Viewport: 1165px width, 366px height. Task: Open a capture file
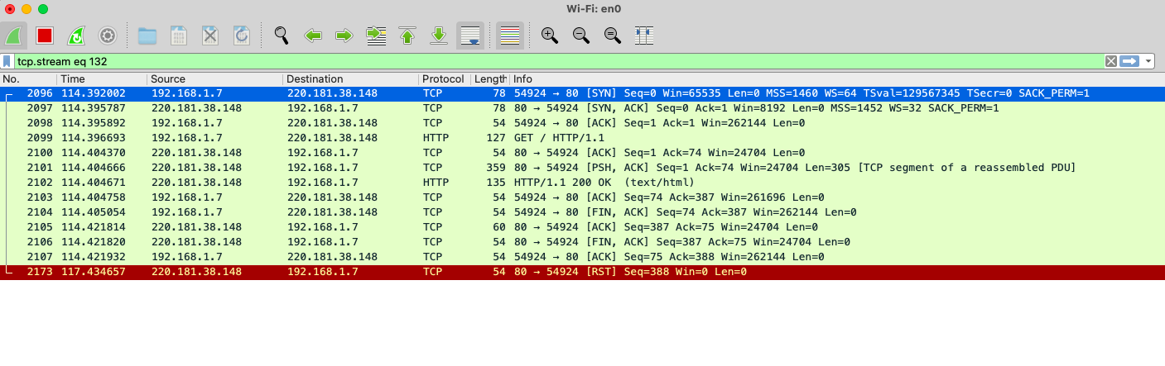pyautogui.click(x=147, y=36)
